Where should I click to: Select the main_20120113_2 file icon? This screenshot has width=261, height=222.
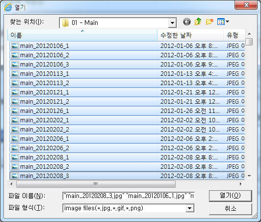point(15,83)
